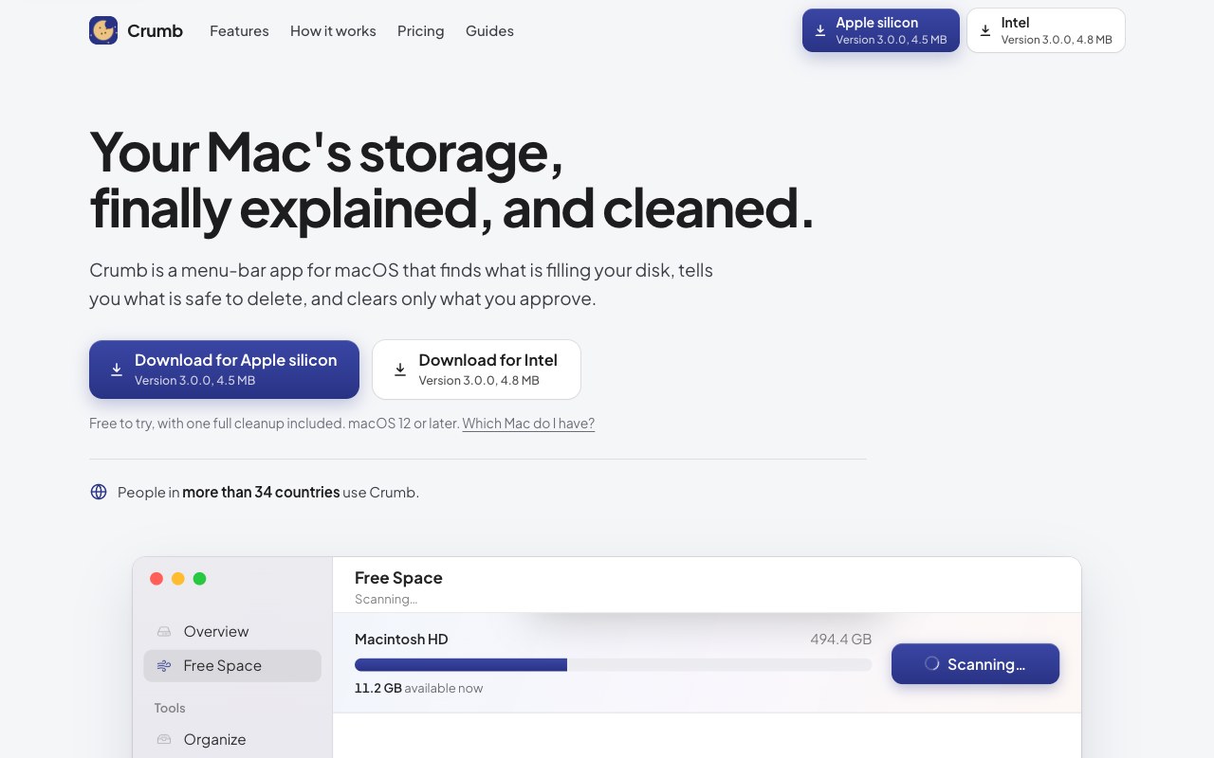The width and height of the screenshot is (1214, 758).
Task: Select Organize in the app sidebar
Action: pos(232,740)
